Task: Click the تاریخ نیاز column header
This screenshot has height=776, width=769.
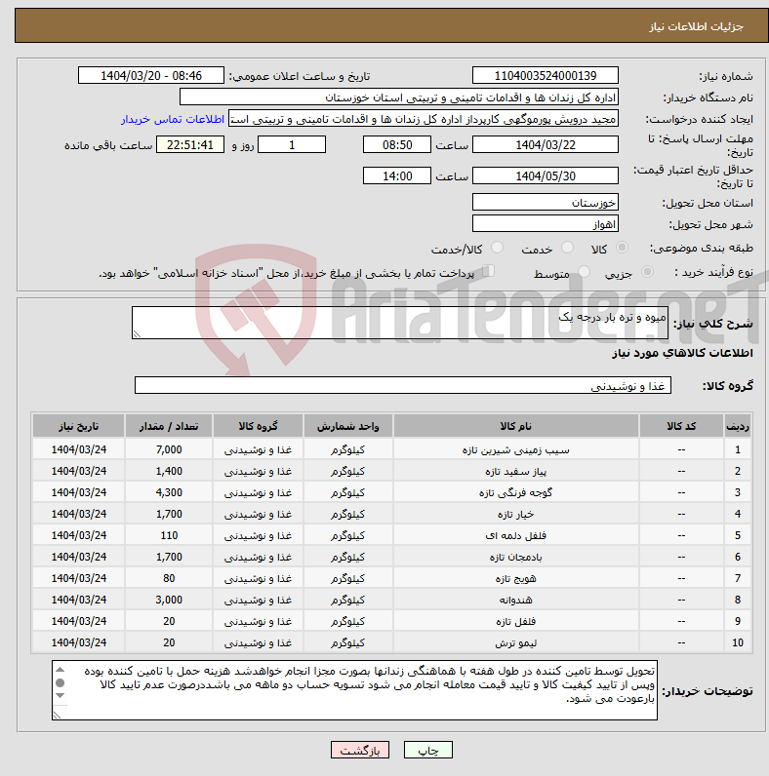Action: [79, 426]
